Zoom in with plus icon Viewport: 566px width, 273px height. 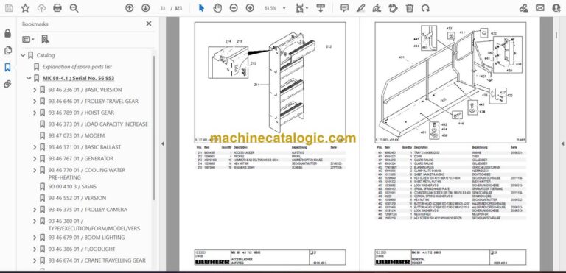[250, 8]
